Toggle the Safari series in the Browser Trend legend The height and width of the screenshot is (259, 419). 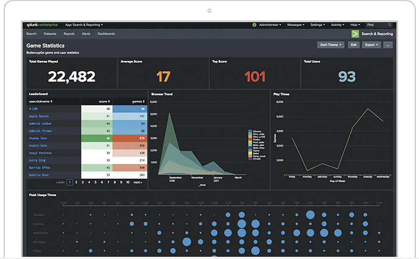[x=257, y=153]
